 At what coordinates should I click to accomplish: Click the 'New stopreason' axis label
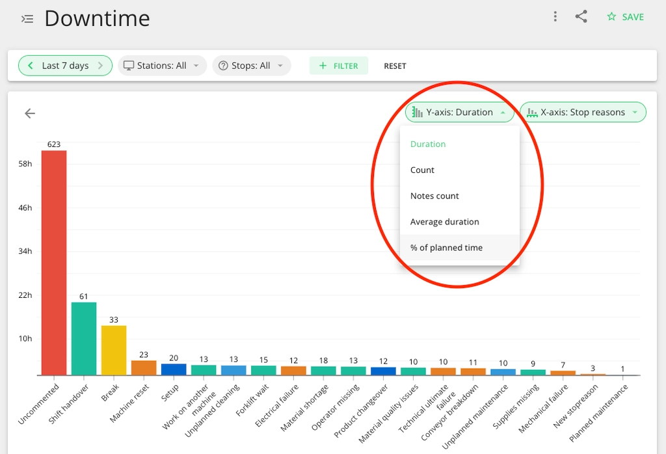(x=576, y=406)
